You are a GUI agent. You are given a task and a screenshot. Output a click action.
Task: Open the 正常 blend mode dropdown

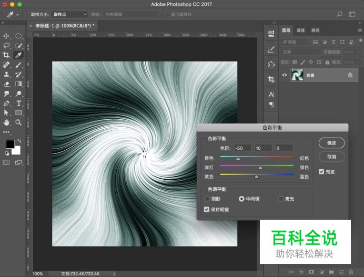point(301,52)
